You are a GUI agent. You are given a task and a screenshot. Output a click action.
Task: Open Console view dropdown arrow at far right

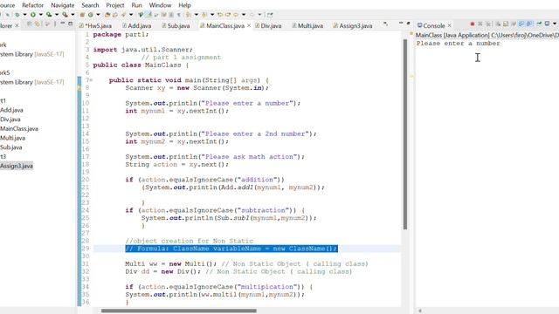555,24
